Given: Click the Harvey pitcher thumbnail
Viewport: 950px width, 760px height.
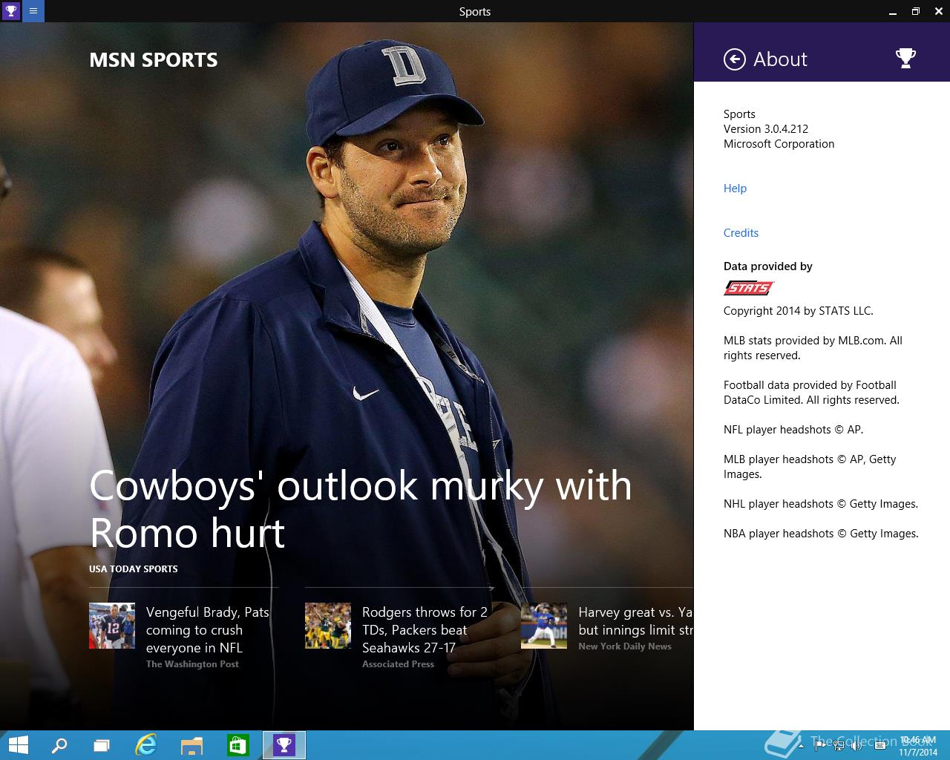Looking at the screenshot, I should click(544, 626).
